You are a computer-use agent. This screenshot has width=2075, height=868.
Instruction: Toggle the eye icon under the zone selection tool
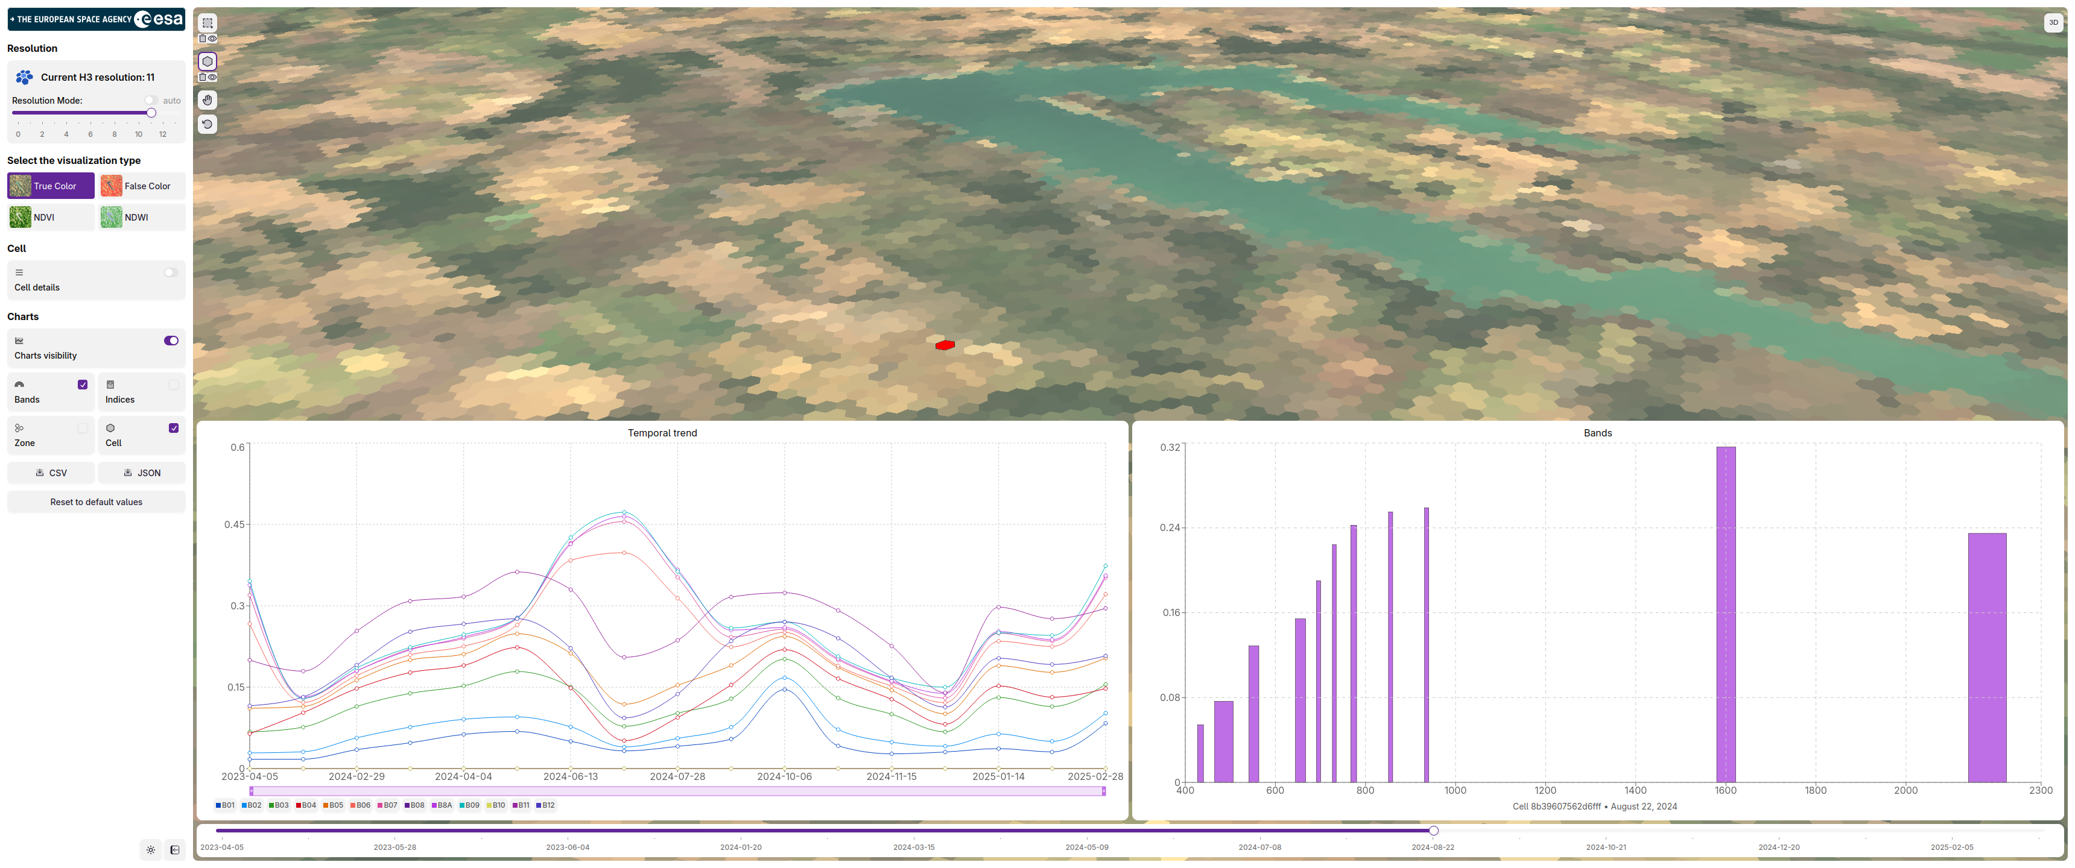click(213, 39)
